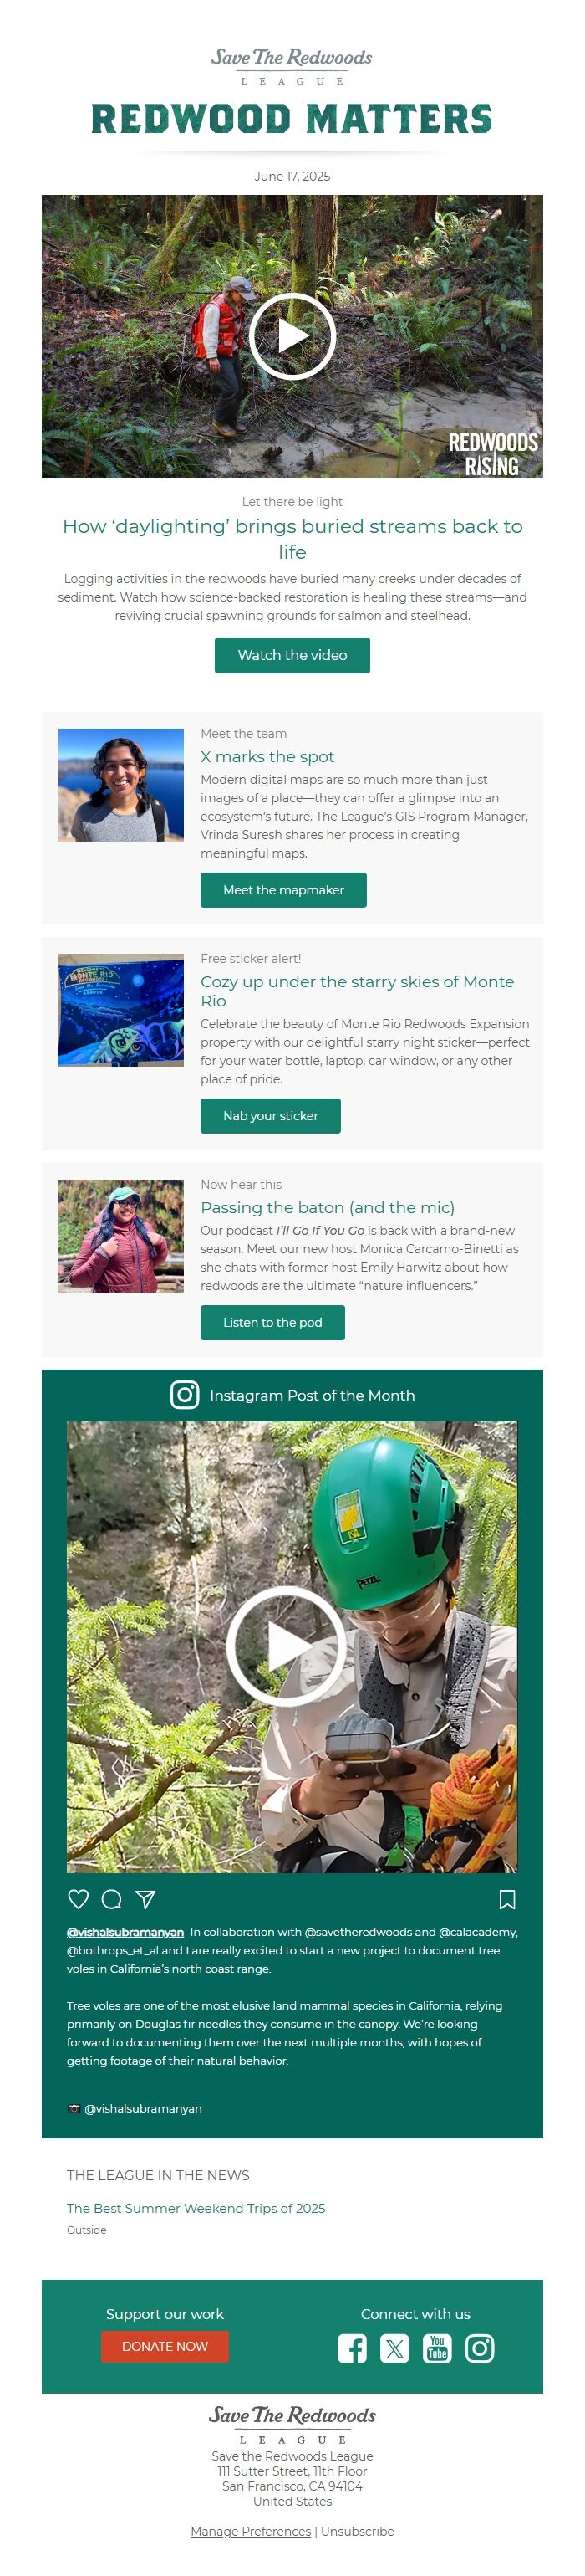Click the Instagram bookmark save icon
Screen dimensions: 585x2576
click(x=507, y=1899)
